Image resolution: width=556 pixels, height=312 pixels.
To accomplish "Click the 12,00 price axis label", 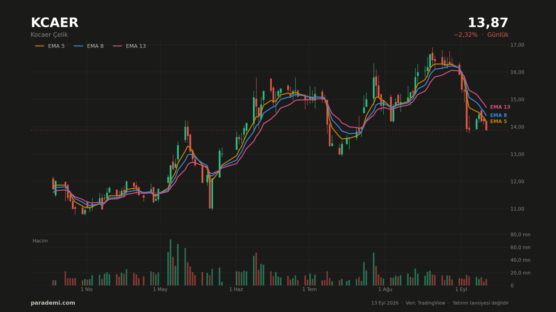I will (517, 182).
